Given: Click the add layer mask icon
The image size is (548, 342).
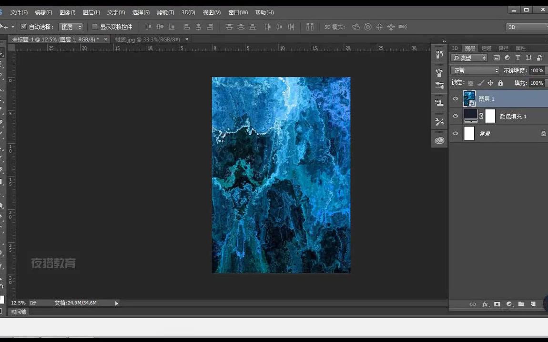Looking at the screenshot, I should [497, 304].
